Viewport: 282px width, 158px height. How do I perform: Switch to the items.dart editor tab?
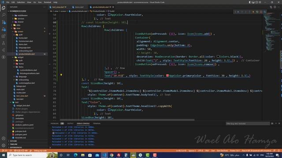(79, 7)
